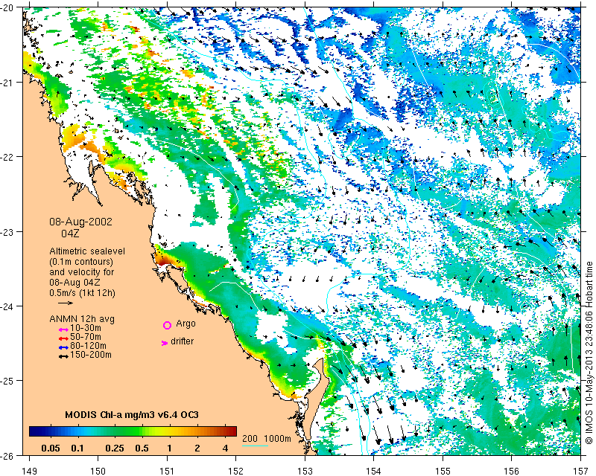Click the 0.5m/s velocity scale arrow
This screenshot has width=596, height=476.
(66, 303)
